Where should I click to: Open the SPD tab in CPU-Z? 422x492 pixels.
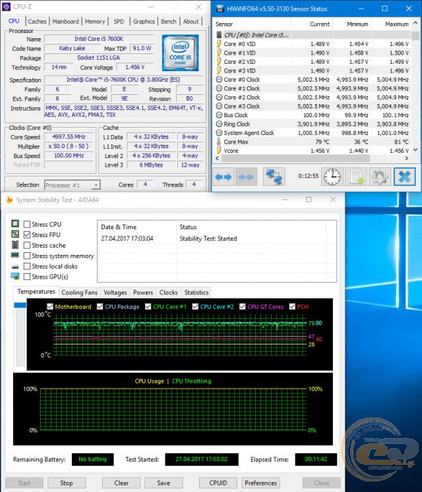pos(119,21)
